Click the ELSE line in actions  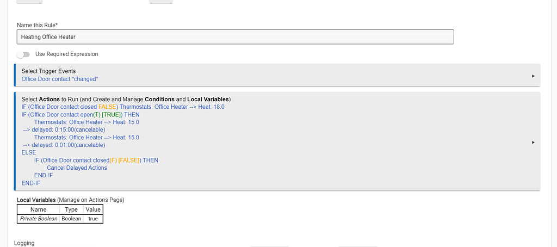tap(29, 153)
